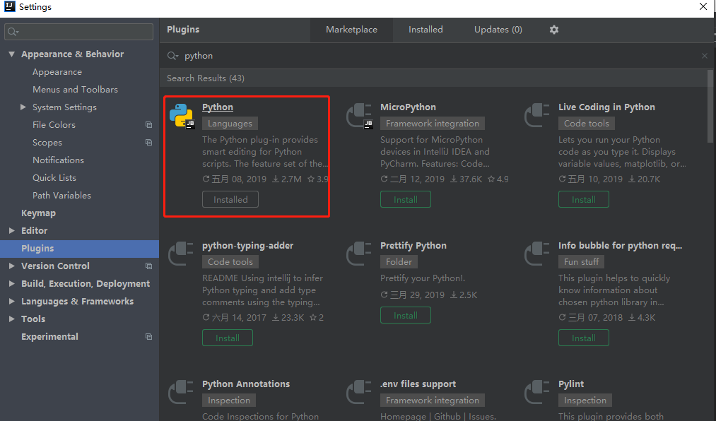Clear the python search with the X icon

tap(705, 56)
